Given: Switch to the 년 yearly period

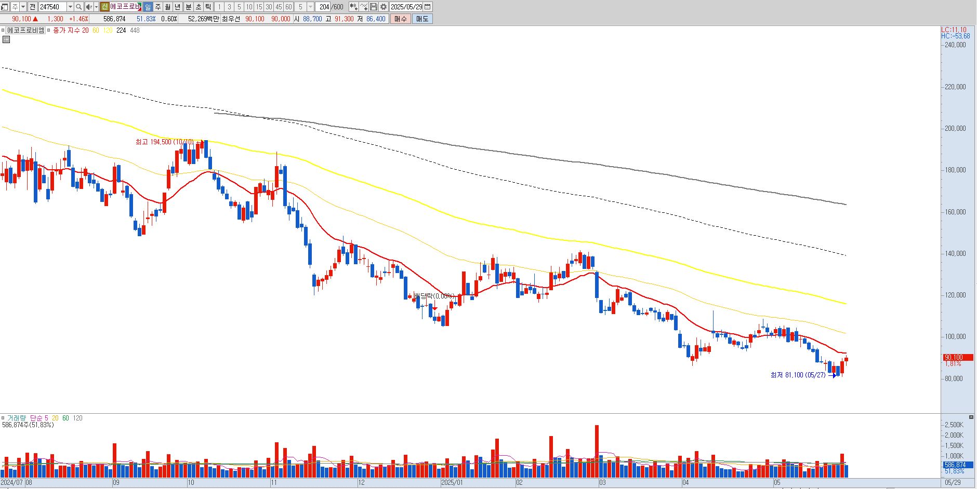Looking at the screenshot, I should coord(178,7).
